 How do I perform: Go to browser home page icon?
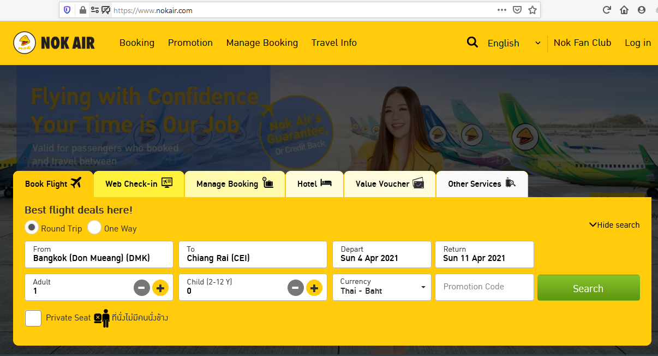[624, 10]
